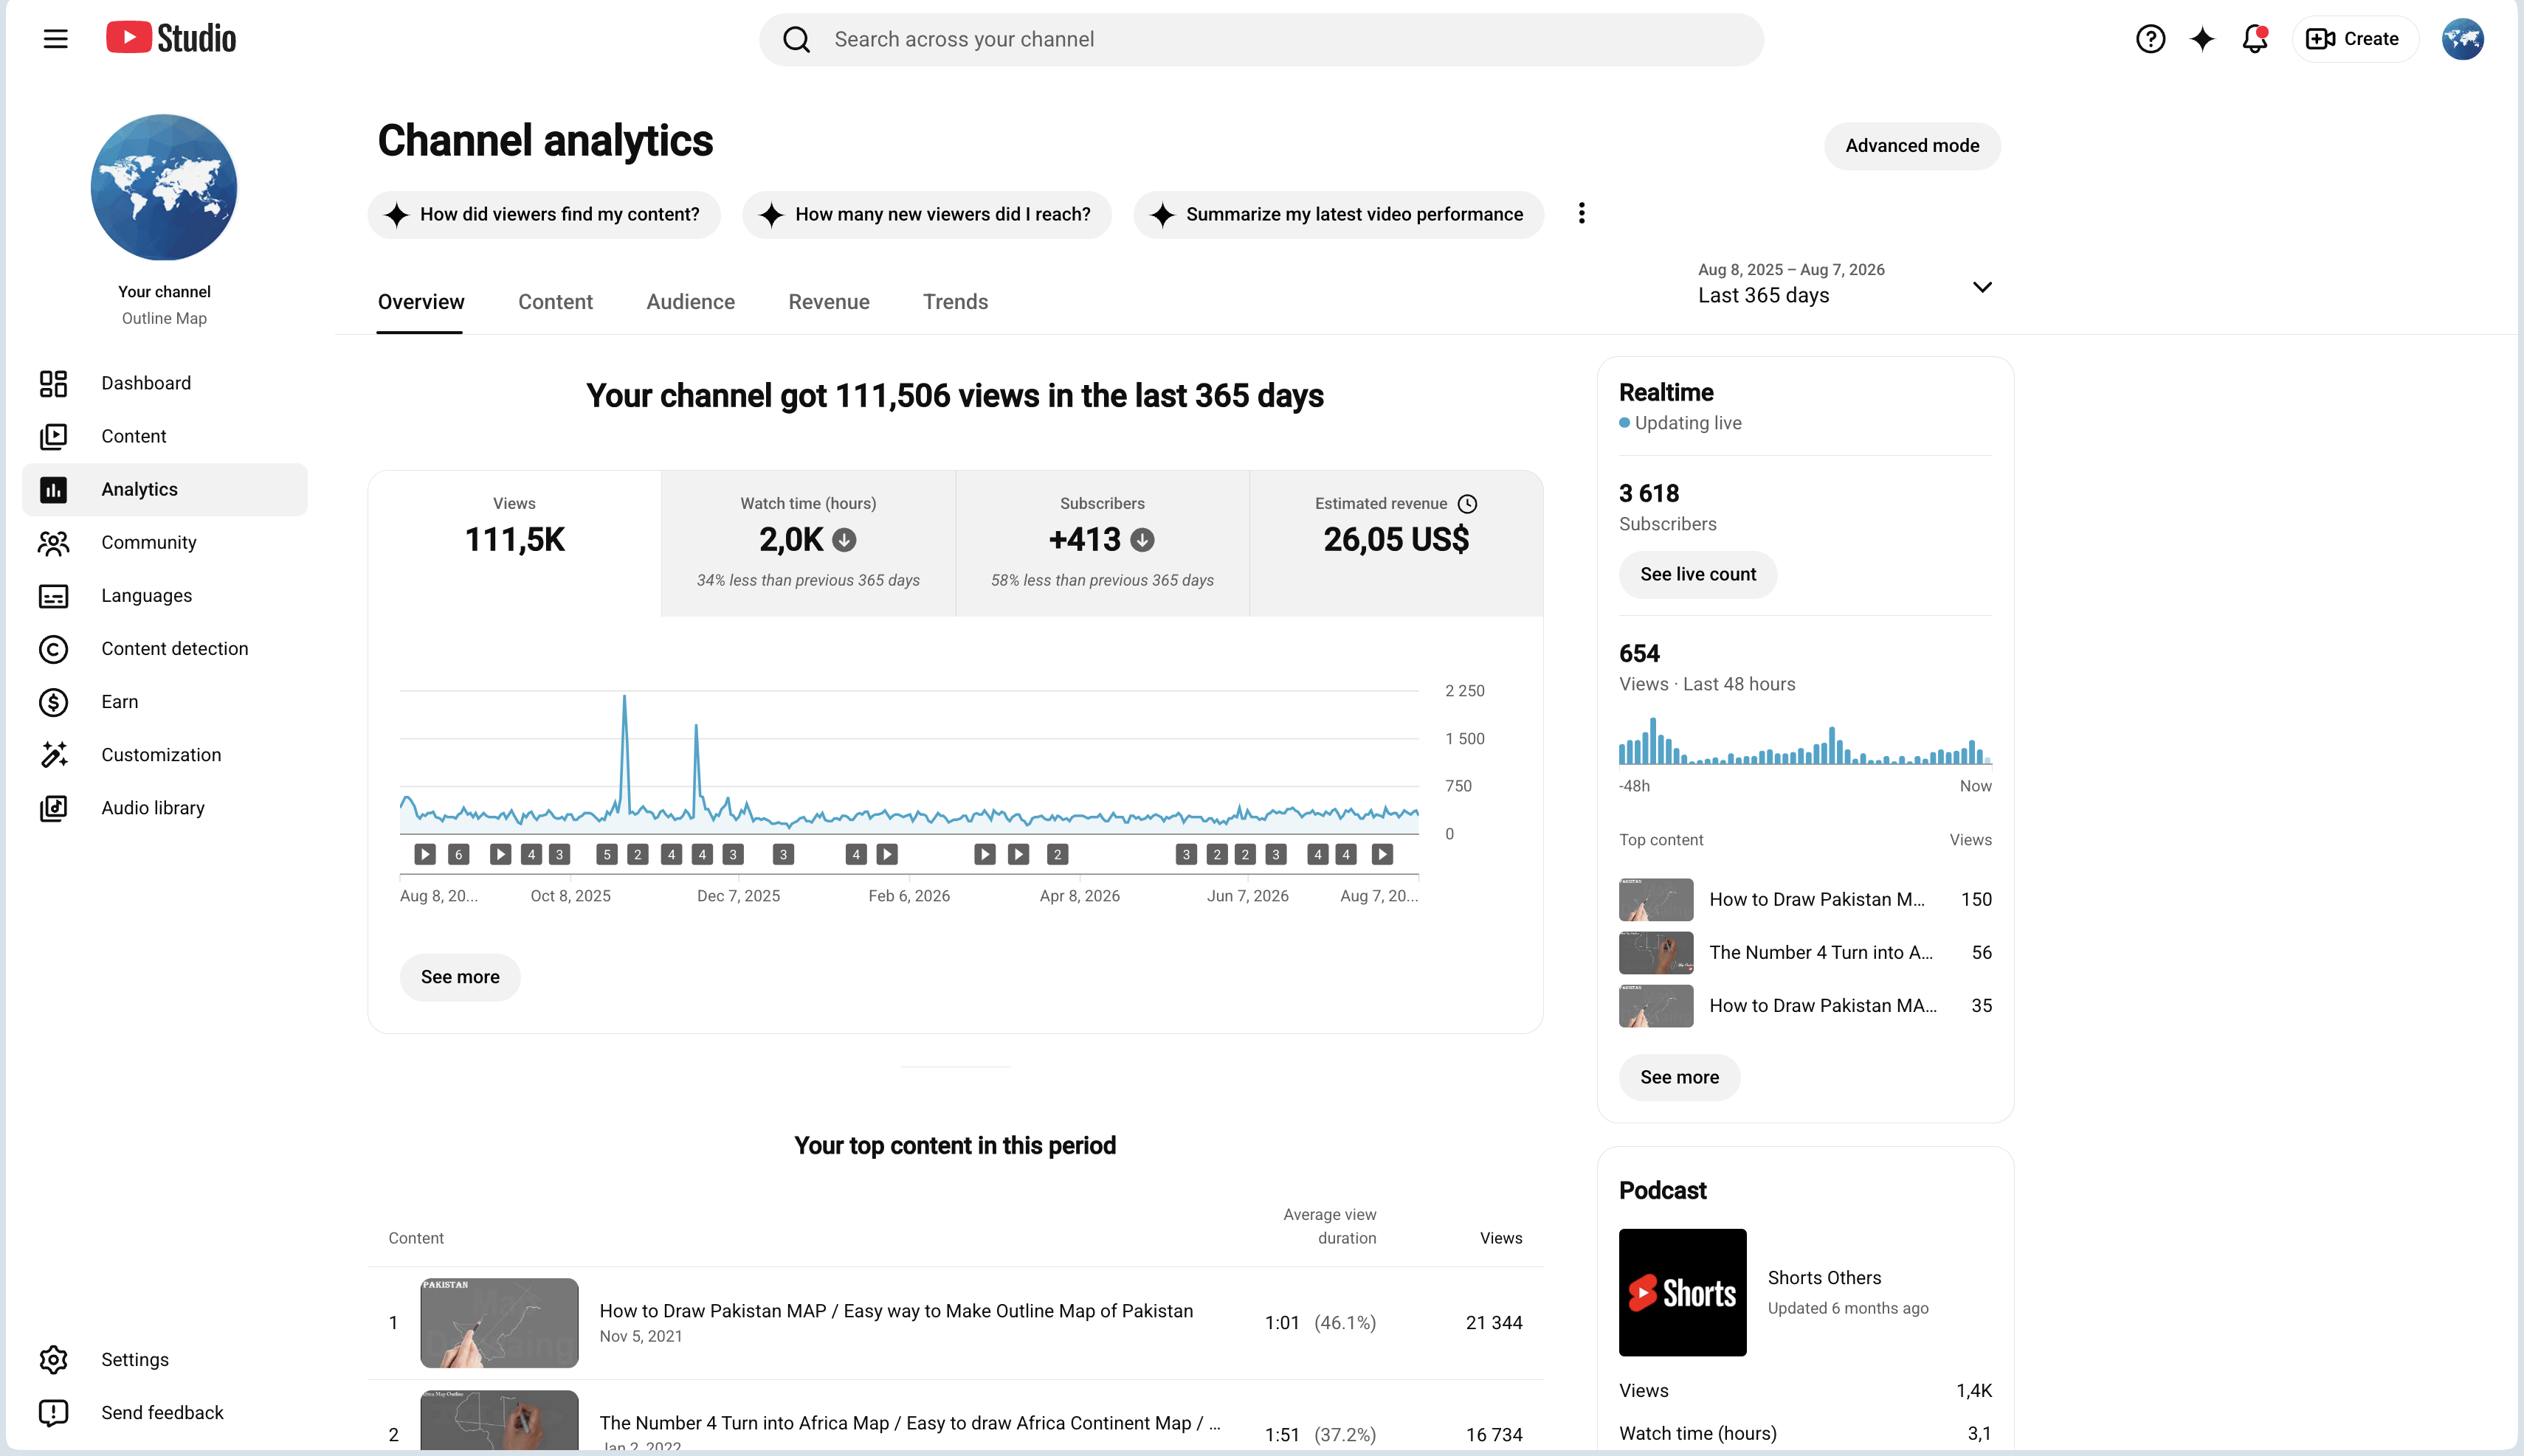
Task: Click See live count button
Action: coord(1697,575)
